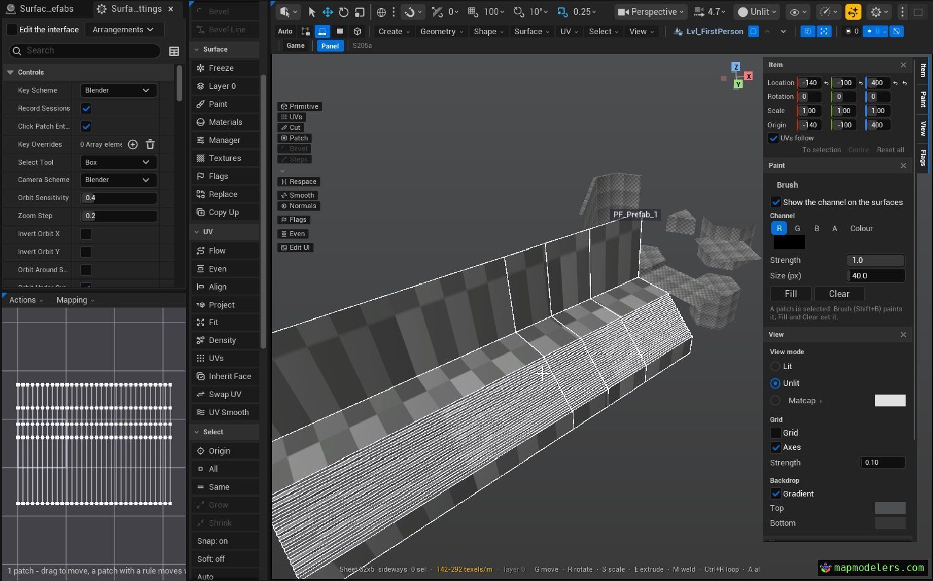Viewport: 933px width, 581px height.
Task: Click the orange sparkle icon in toolbar
Action: (853, 12)
